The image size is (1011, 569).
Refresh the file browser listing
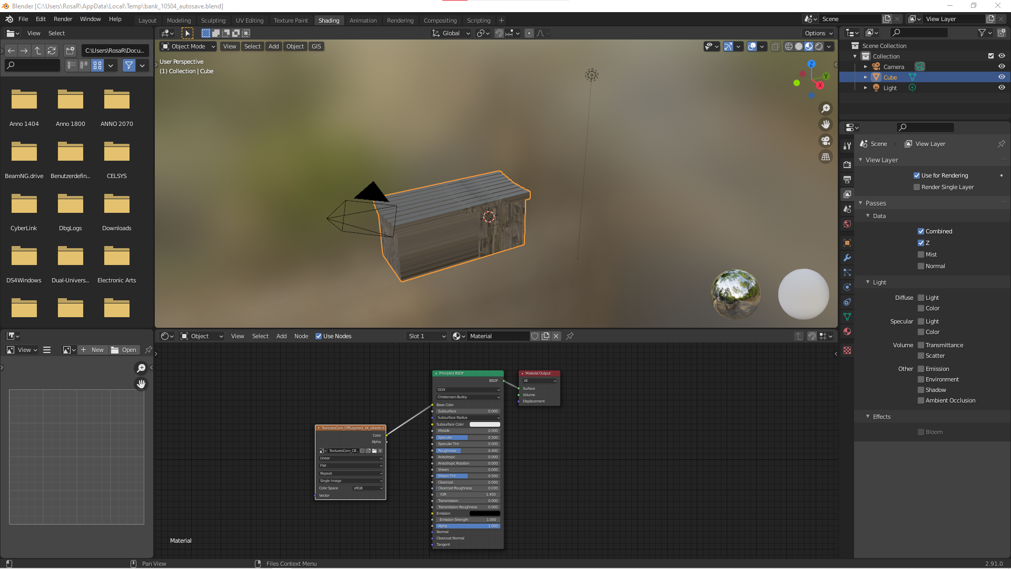pos(52,51)
